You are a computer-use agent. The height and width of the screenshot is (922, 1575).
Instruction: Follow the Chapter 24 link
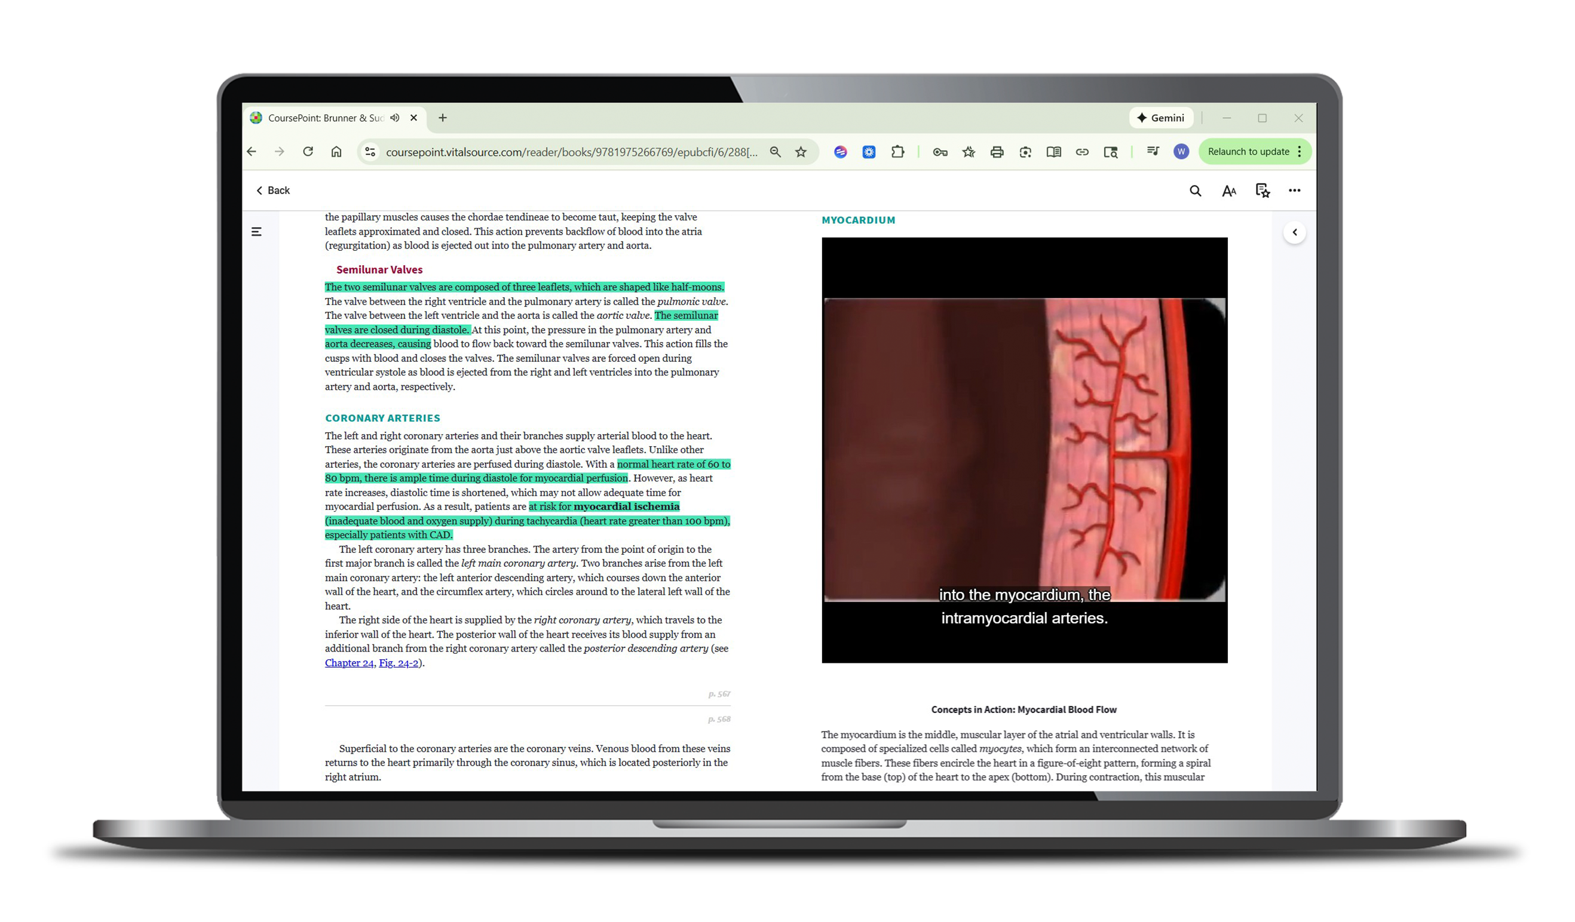(349, 663)
